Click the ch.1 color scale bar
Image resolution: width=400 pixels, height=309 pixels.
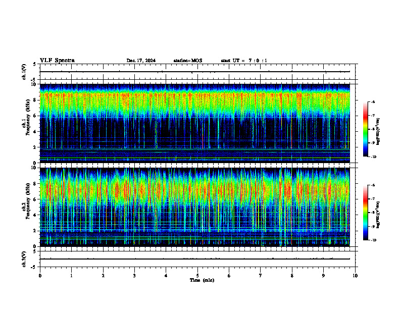tap(365, 129)
